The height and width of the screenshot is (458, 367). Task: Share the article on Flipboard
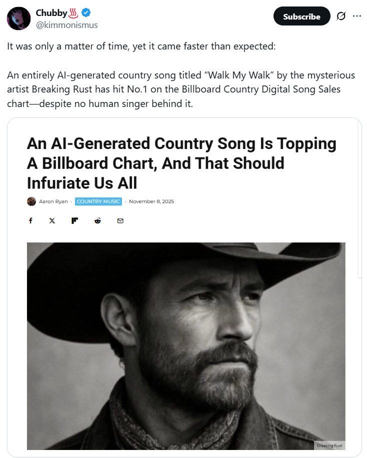tap(74, 220)
